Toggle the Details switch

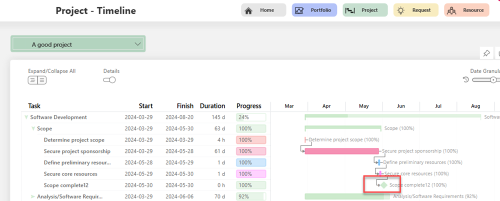pos(109,80)
